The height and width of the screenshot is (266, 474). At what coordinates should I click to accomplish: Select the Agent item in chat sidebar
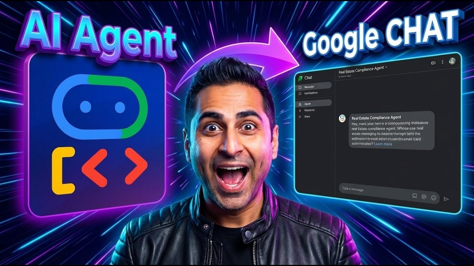(314, 104)
